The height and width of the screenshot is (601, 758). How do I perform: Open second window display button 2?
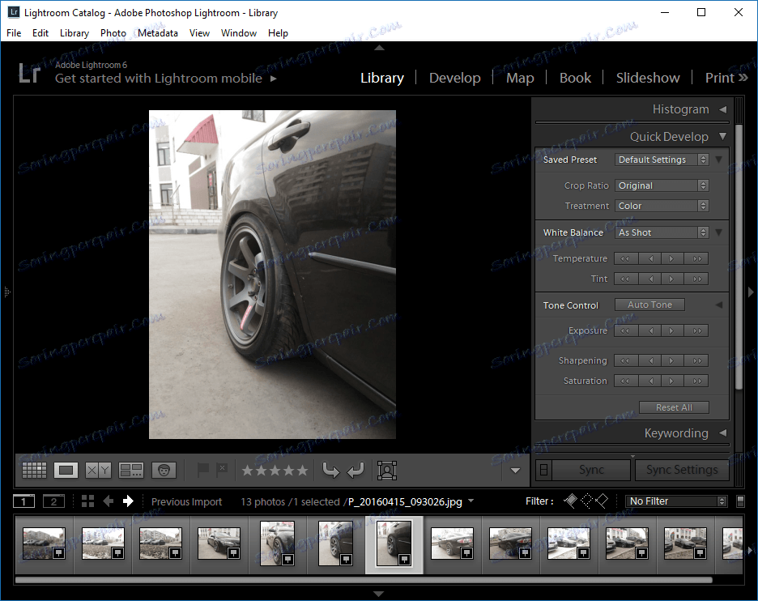[53, 501]
